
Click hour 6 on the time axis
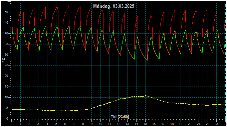pyautogui.click(x=65, y=124)
